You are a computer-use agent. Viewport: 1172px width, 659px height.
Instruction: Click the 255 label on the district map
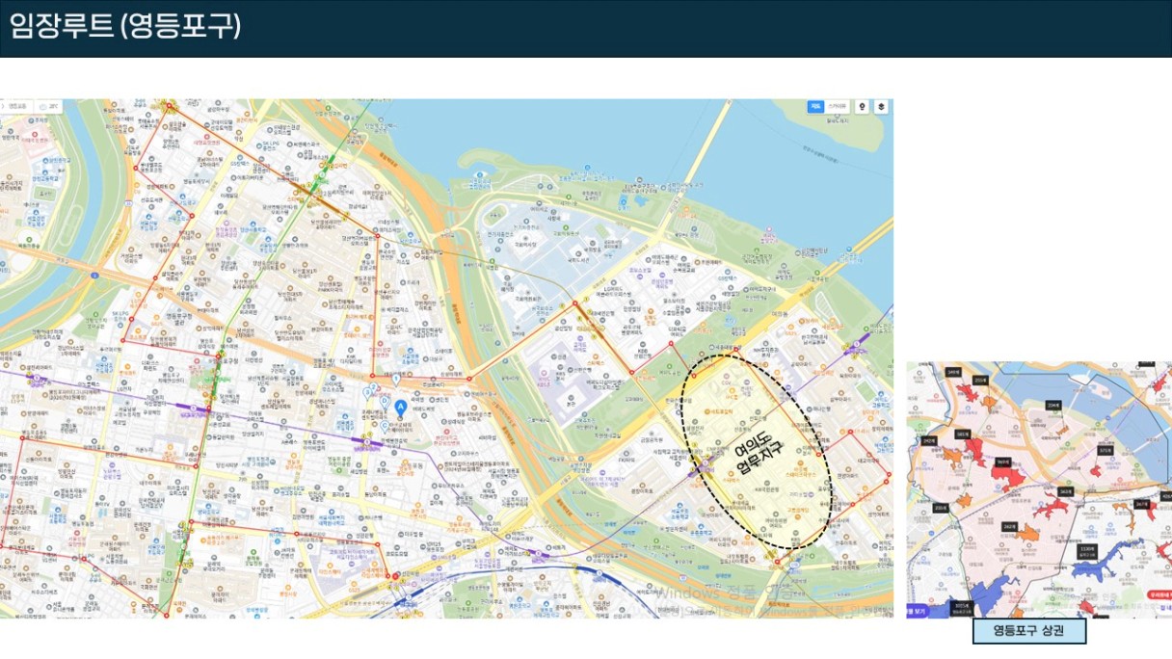[981, 380]
